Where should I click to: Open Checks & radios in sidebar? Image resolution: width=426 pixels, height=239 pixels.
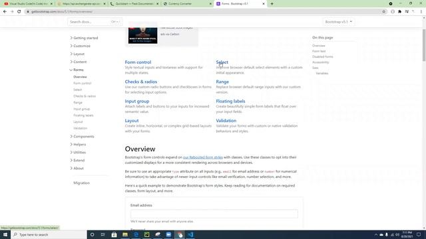[x=85, y=96]
